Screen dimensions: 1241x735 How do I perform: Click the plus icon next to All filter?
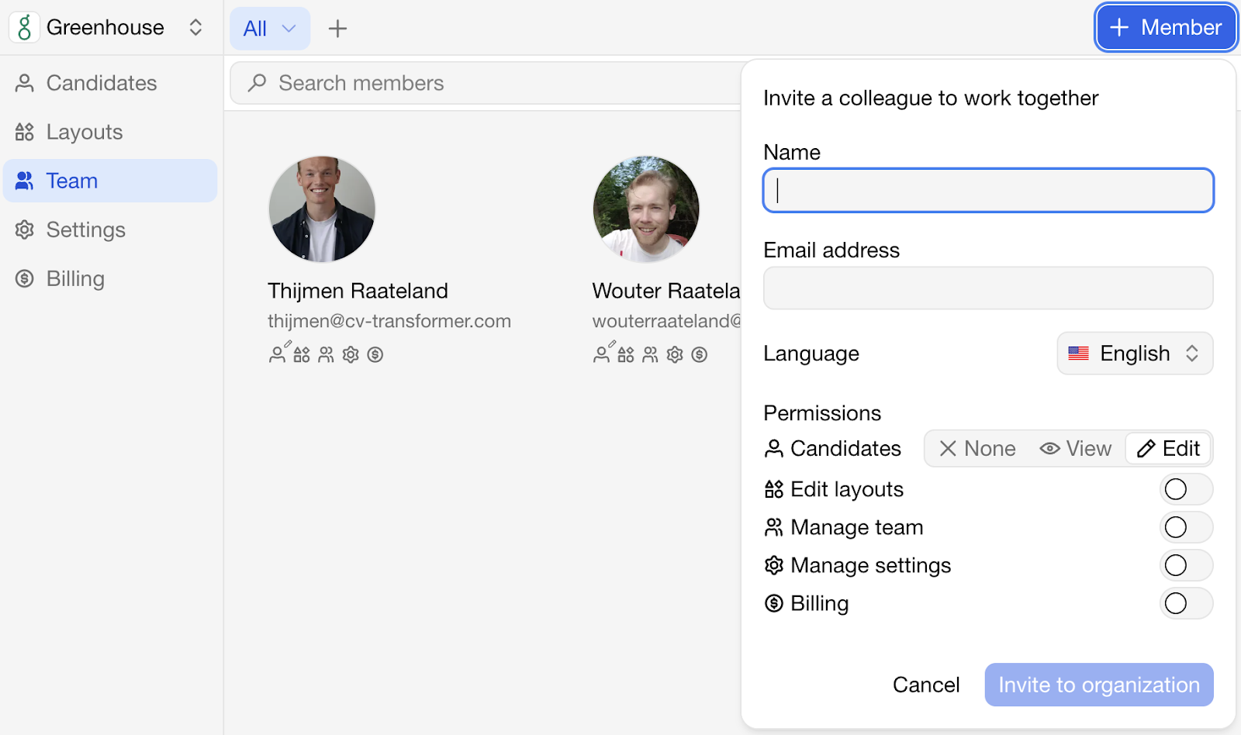point(337,29)
